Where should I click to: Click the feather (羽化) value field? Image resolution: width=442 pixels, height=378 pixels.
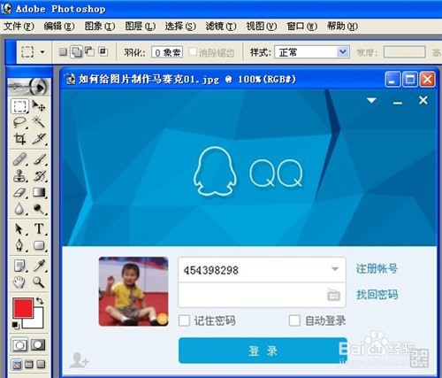pyautogui.click(x=167, y=52)
